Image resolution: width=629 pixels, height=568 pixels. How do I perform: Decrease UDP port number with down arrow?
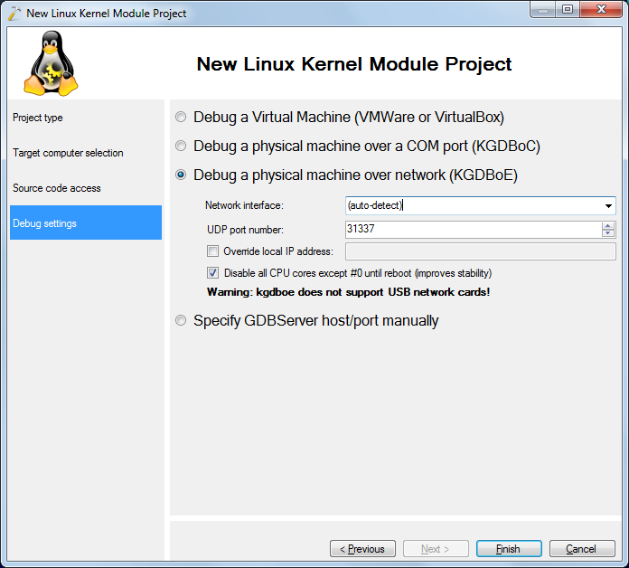(x=607, y=233)
